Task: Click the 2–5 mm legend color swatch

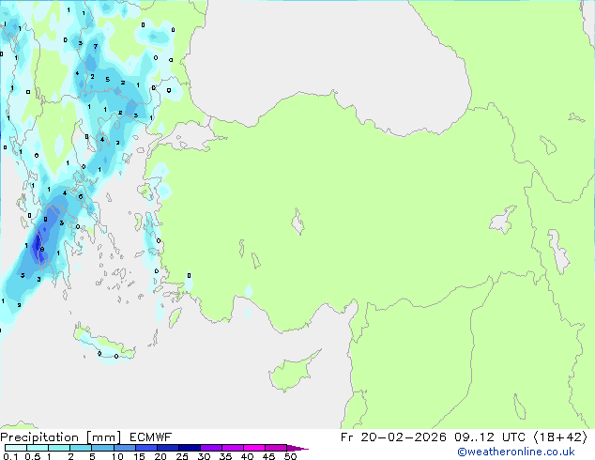Action: pyautogui.click(x=81, y=448)
